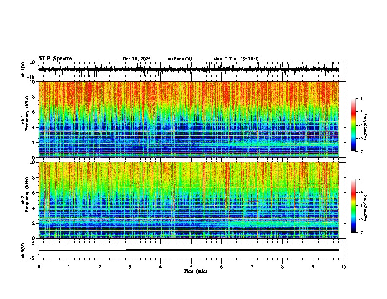
Task: Click the "9" tick on the Time axis
Action: (x=313, y=267)
